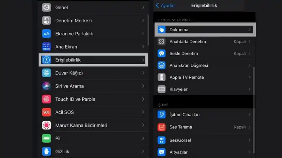This screenshot has width=282, height=158.
Task: Open Gizlilik settings
Action: pos(93,151)
